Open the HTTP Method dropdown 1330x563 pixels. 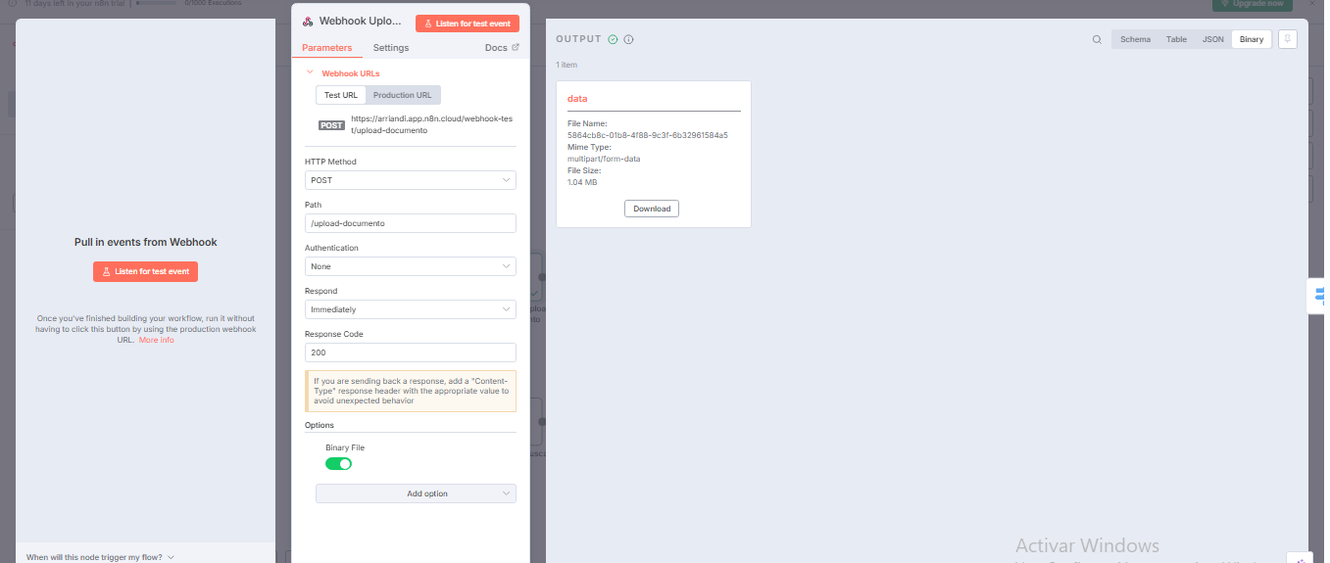[x=411, y=180]
